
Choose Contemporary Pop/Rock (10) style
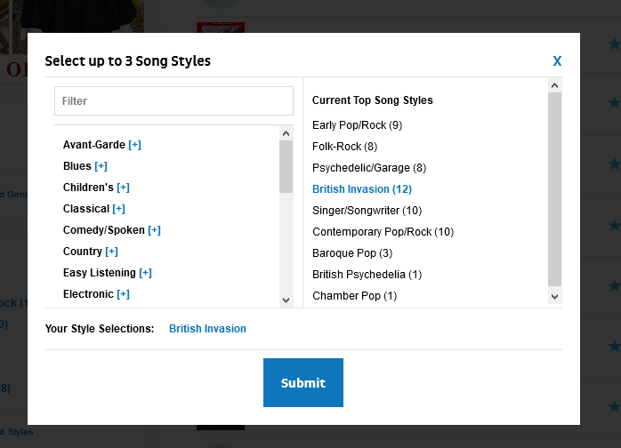coord(383,232)
